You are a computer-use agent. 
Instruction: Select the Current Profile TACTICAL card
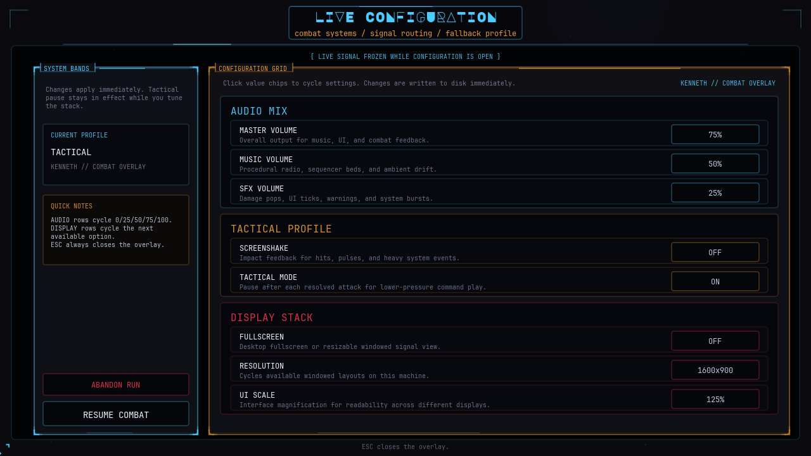[x=116, y=154]
